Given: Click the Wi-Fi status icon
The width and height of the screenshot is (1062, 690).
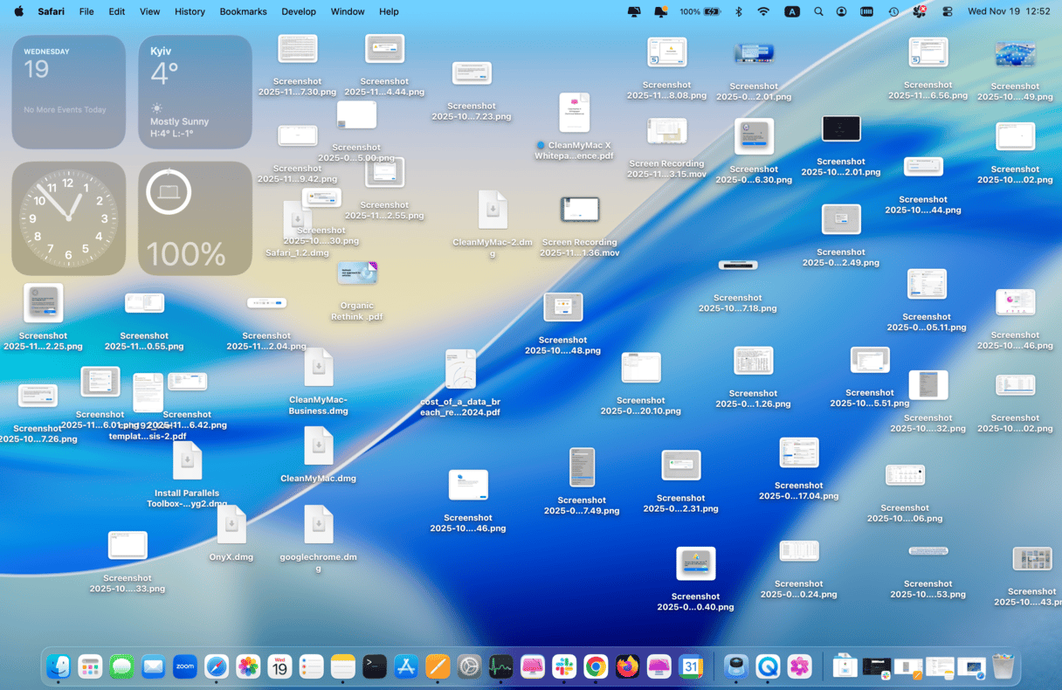Looking at the screenshot, I should coord(763,11).
